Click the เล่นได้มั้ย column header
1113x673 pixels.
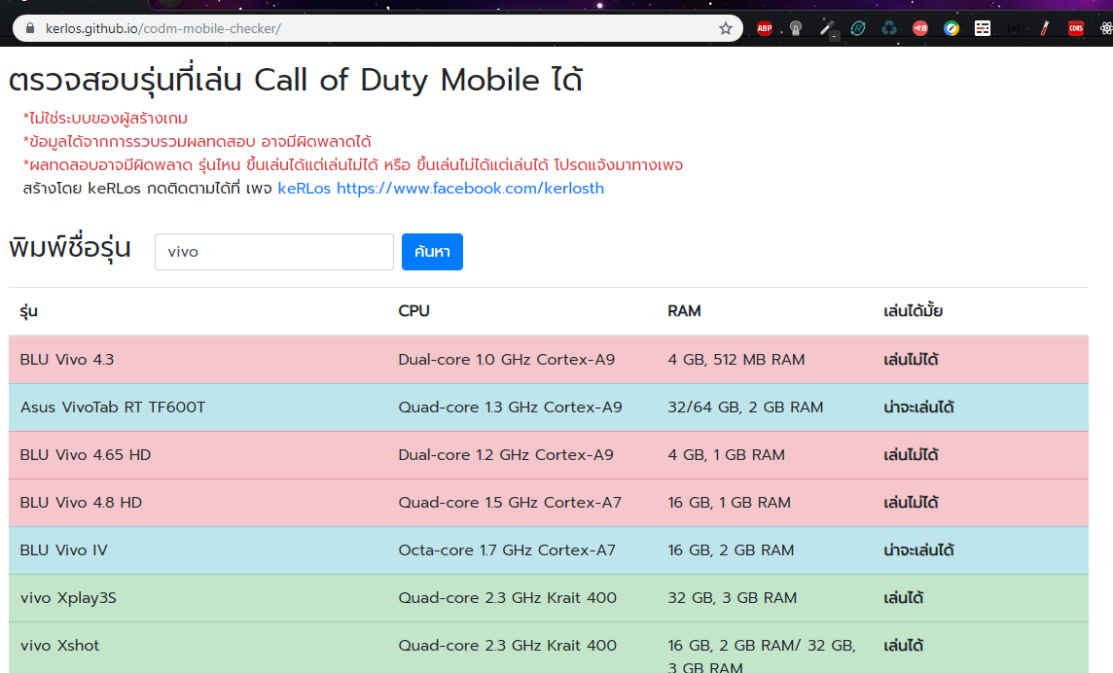[913, 311]
